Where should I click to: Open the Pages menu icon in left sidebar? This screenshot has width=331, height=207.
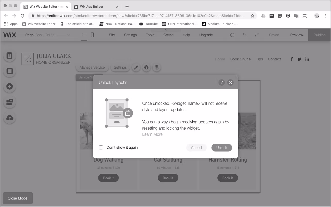coord(10,56)
